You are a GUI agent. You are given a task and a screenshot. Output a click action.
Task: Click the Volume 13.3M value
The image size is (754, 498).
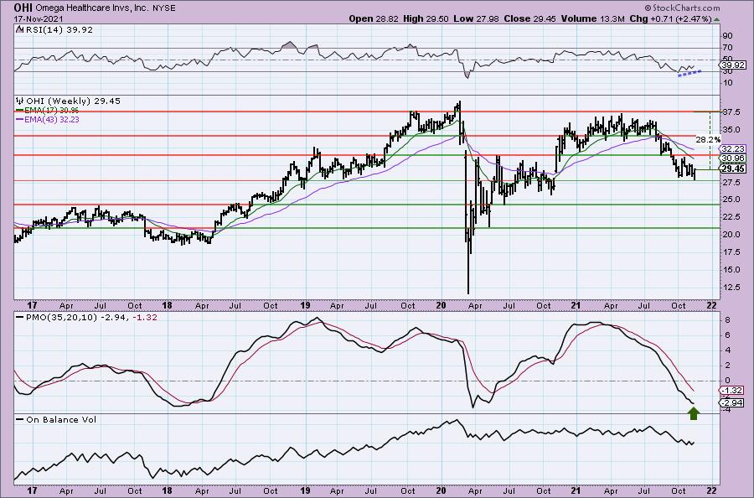point(593,18)
